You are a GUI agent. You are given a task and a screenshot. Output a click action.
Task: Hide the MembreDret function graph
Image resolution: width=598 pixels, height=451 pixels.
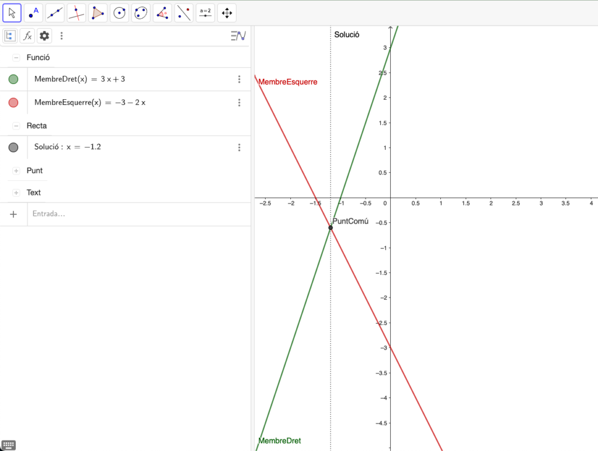tap(13, 79)
